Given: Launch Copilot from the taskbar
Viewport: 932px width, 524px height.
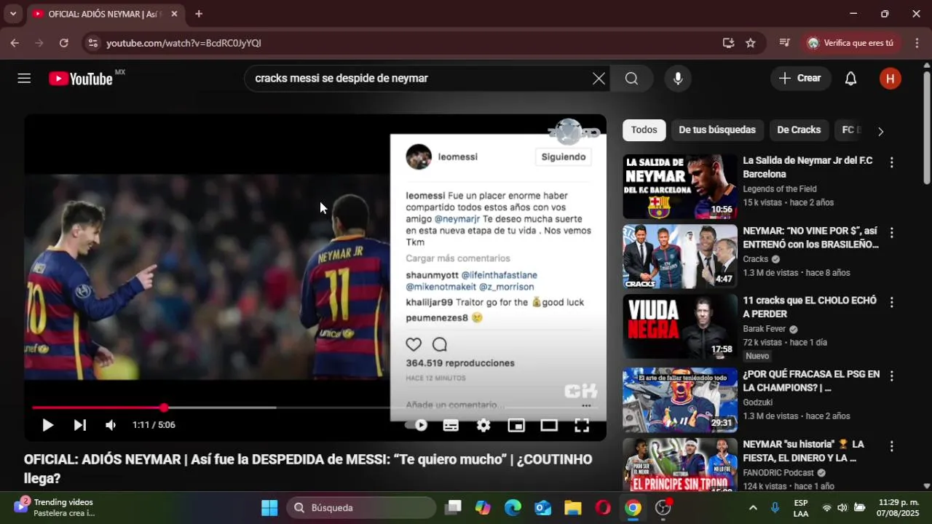Looking at the screenshot, I should click(x=483, y=508).
